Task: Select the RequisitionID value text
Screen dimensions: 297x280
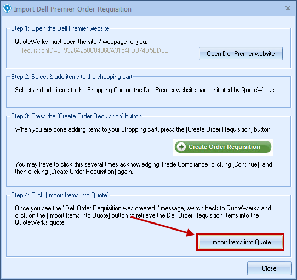Action: [x=94, y=50]
